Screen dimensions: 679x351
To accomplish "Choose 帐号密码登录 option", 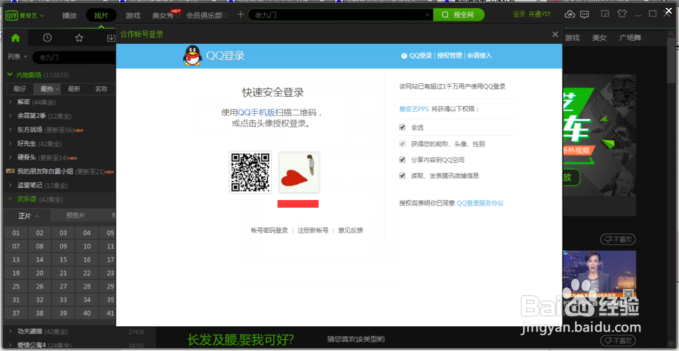I will 270,231.
